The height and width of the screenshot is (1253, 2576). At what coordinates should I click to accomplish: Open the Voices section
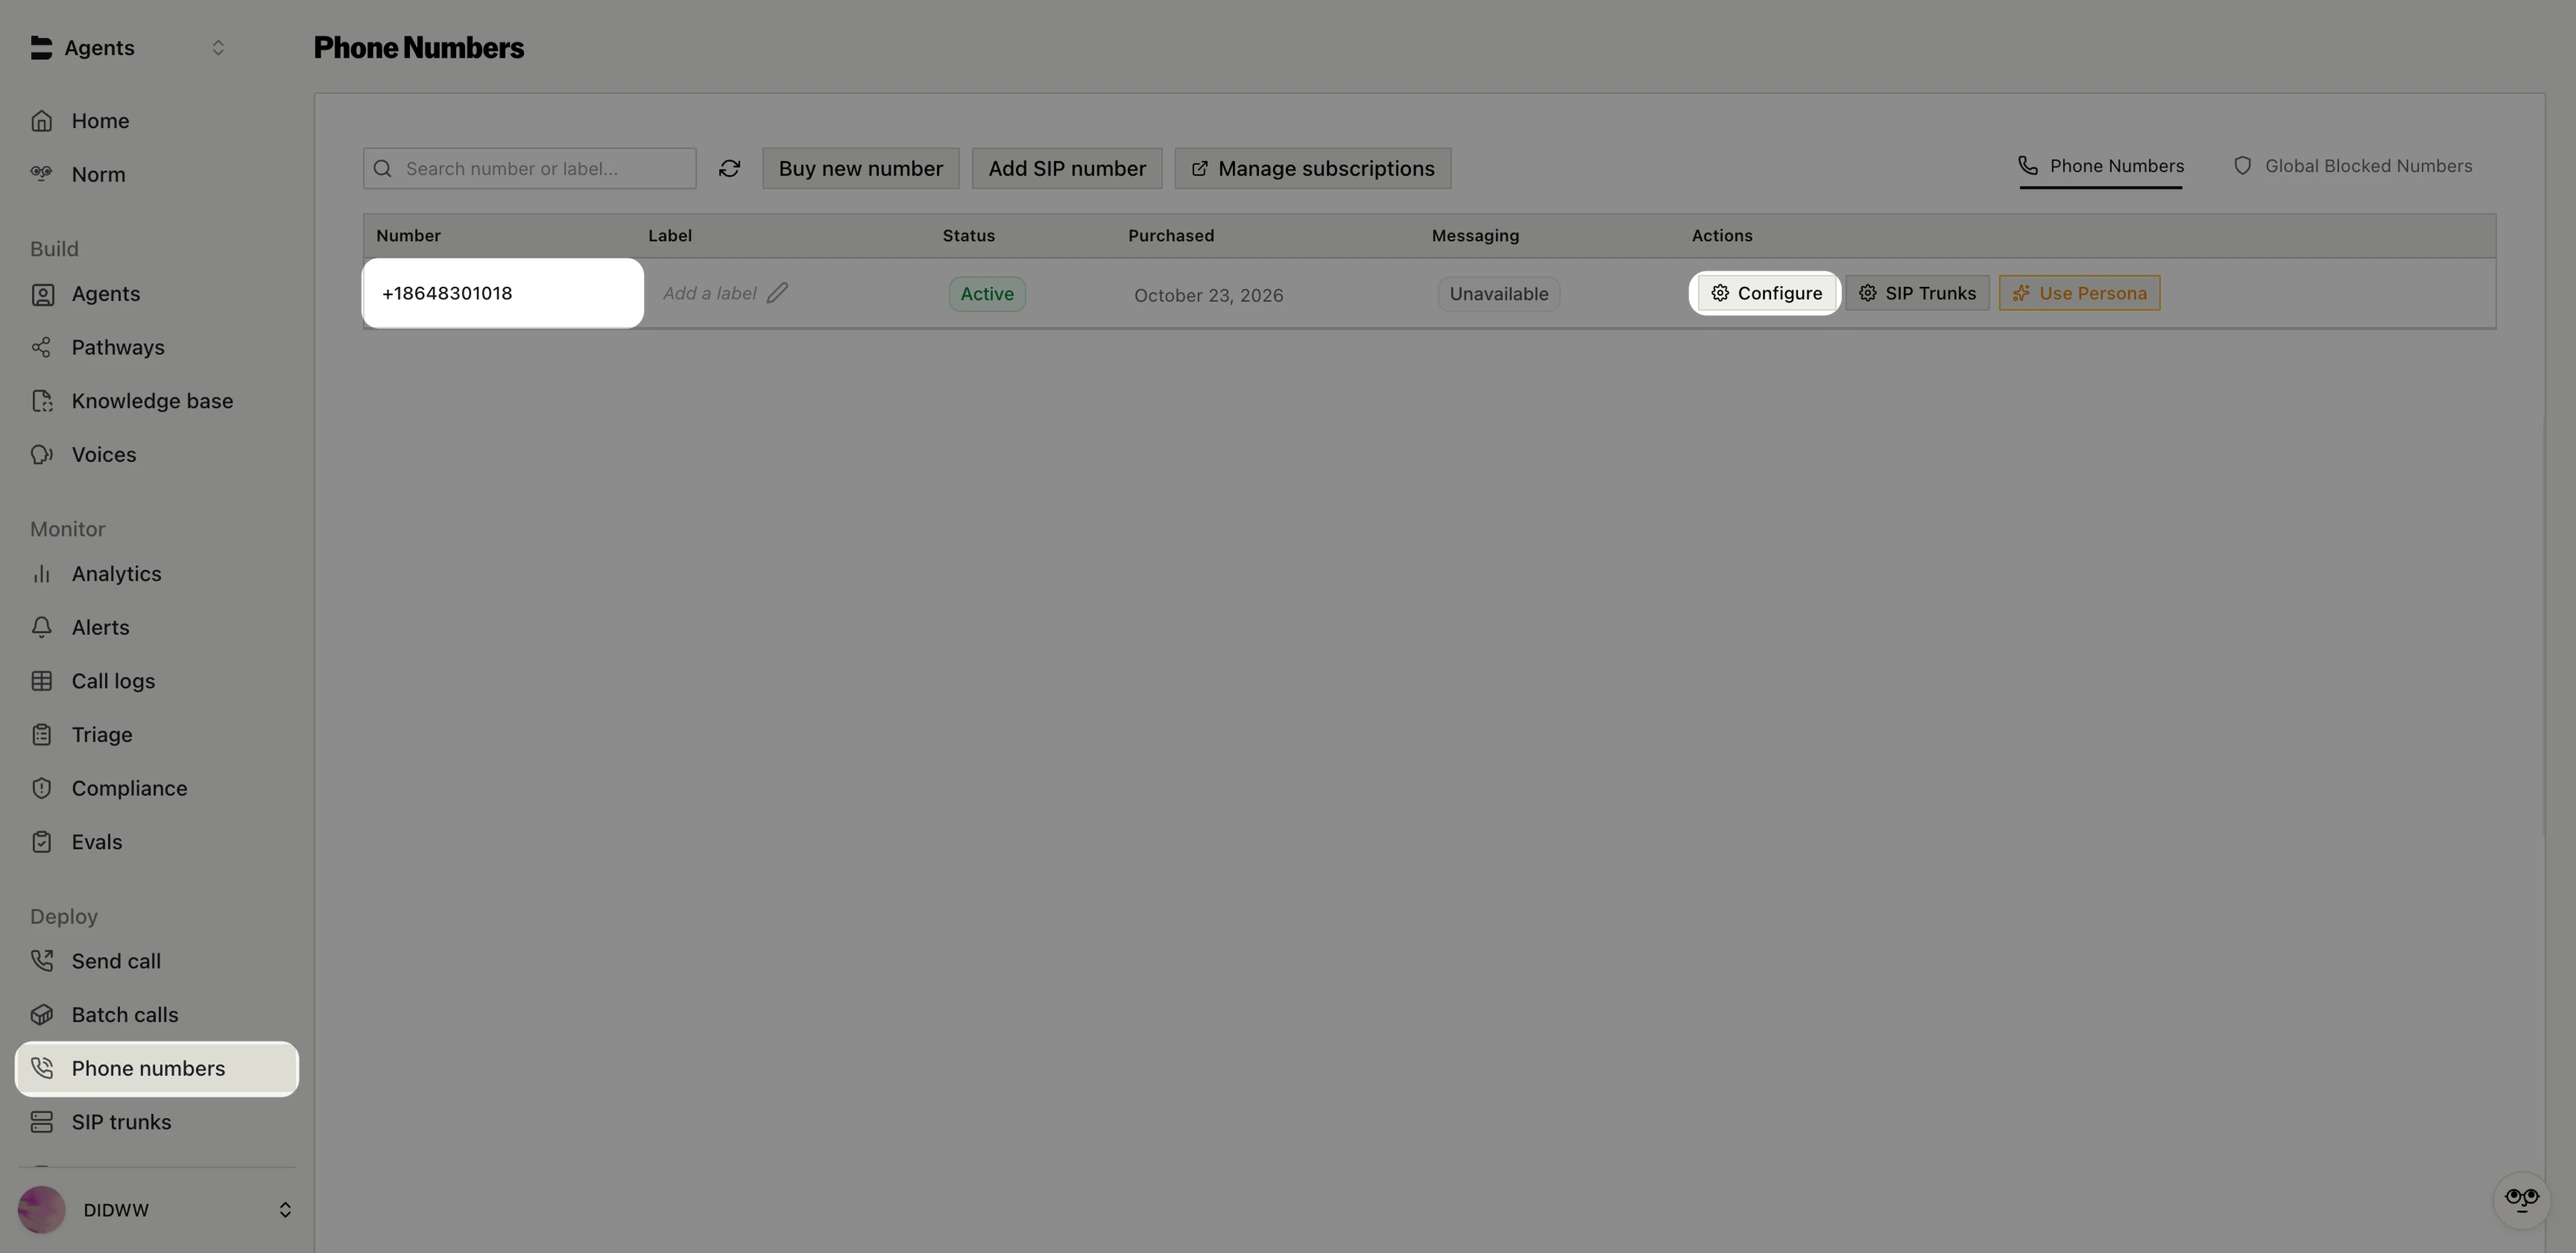tap(156, 455)
